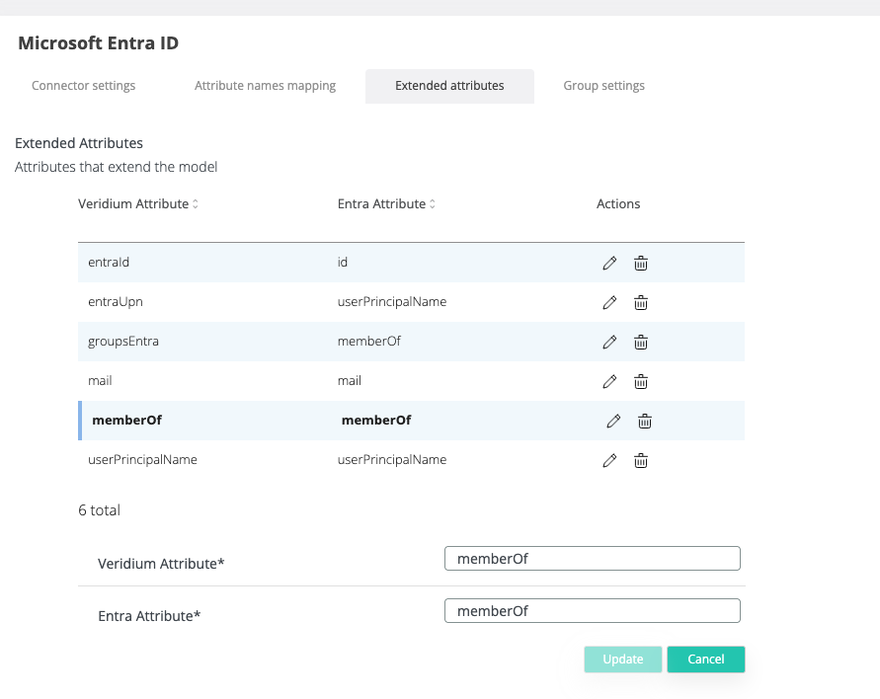Delete the last userPrincipalName row

click(x=641, y=461)
